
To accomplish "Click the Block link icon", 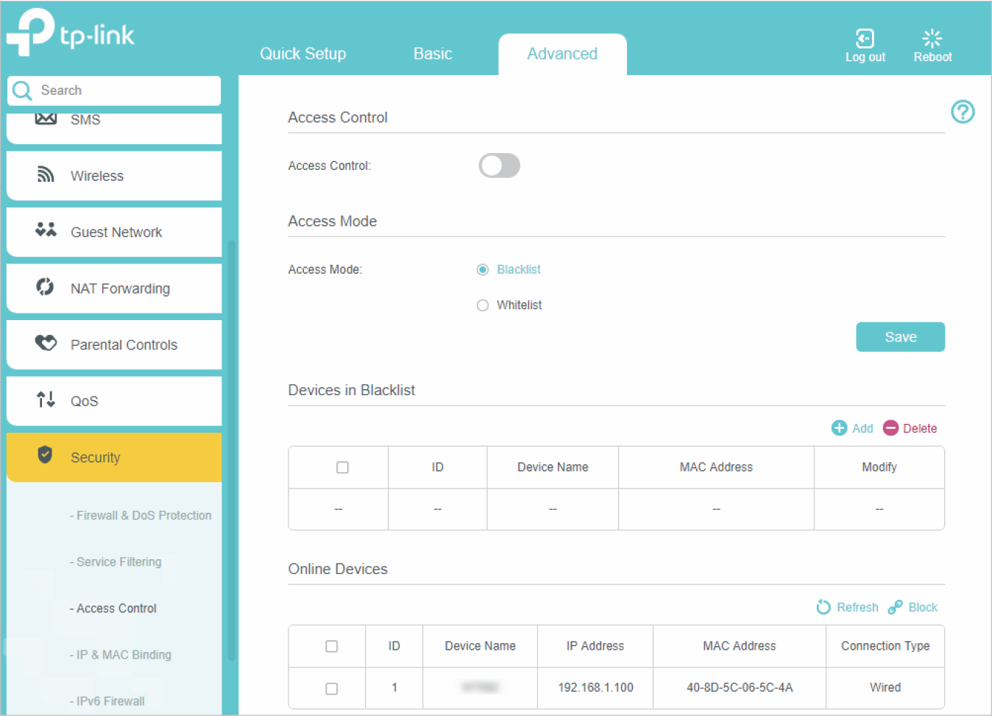I will [x=895, y=607].
